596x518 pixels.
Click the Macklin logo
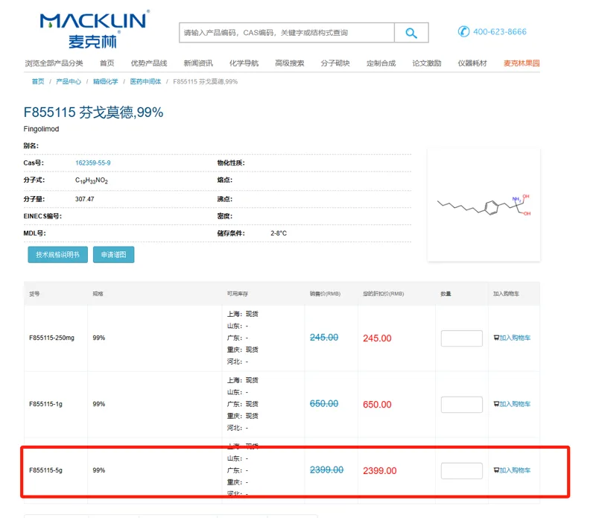[x=95, y=30]
